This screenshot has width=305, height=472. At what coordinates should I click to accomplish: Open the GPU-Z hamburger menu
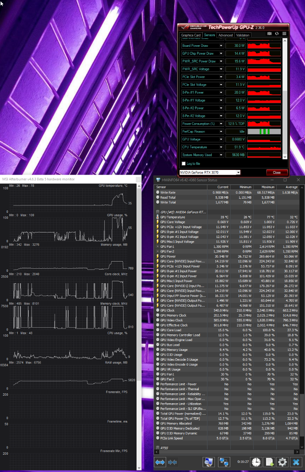click(284, 34)
